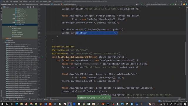Open the Terminal tool window tab
188x106 pixels.
point(32,99)
